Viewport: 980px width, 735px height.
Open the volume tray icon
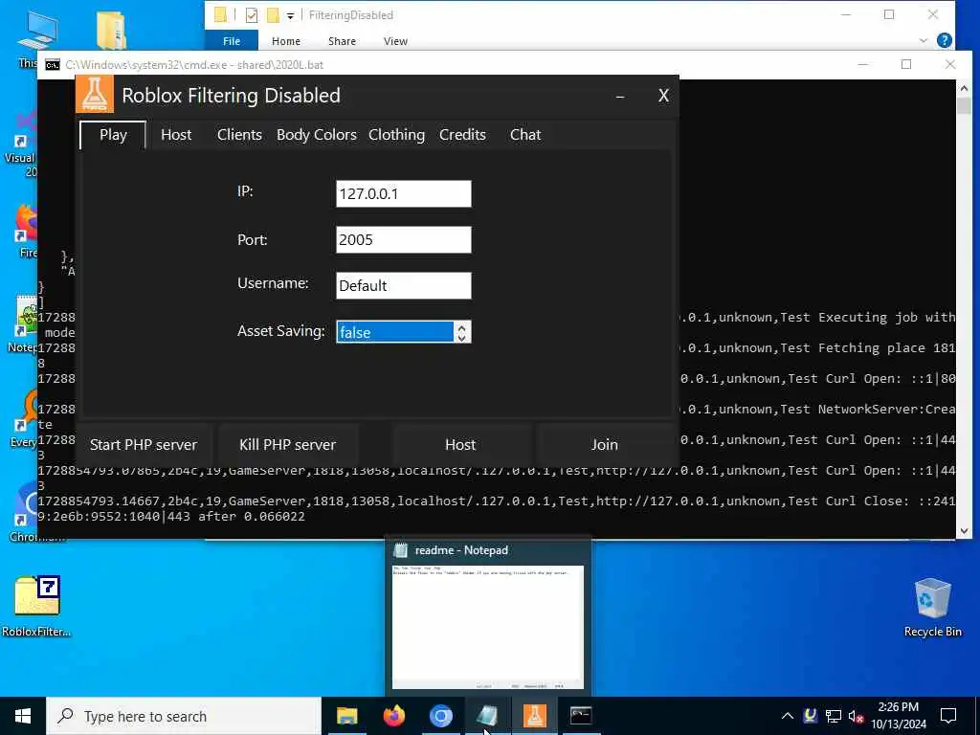[856, 716]
